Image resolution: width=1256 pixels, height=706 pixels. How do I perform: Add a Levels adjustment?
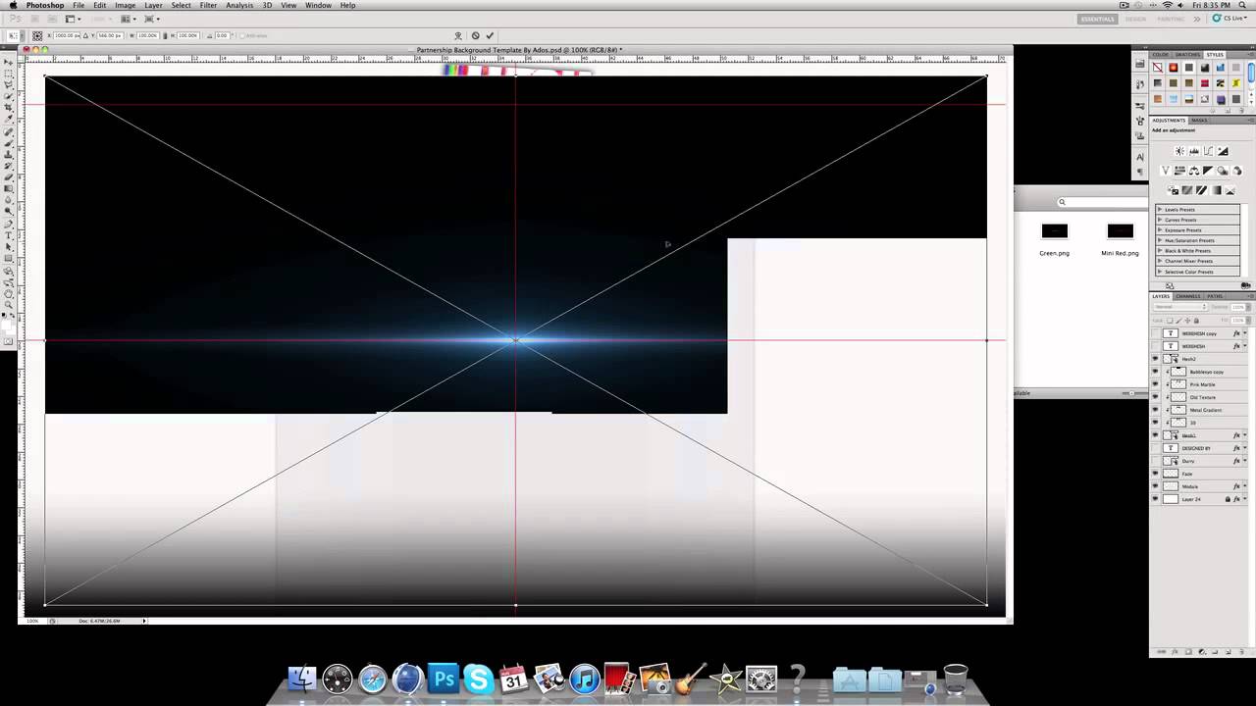(x=1194, y=151)
